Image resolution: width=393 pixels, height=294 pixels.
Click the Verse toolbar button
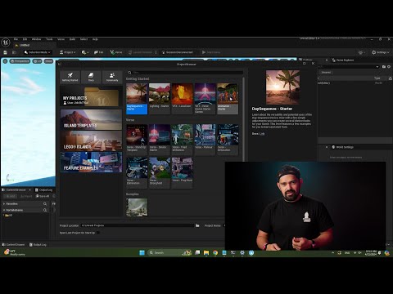pos(116,52)
